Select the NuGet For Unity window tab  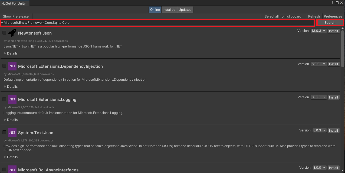pyautogui.click(x=15, y=3)
